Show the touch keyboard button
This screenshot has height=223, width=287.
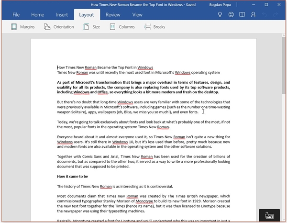tap(269, 215)
